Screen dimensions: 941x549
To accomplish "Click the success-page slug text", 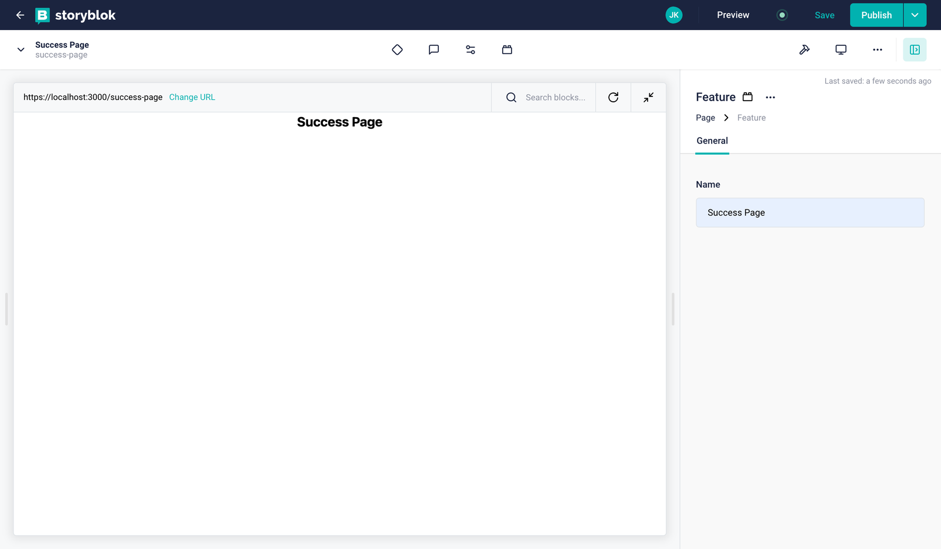I will pos(61,55).
